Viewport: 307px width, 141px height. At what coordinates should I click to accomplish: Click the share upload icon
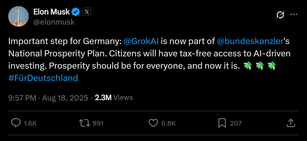point(290,123)
